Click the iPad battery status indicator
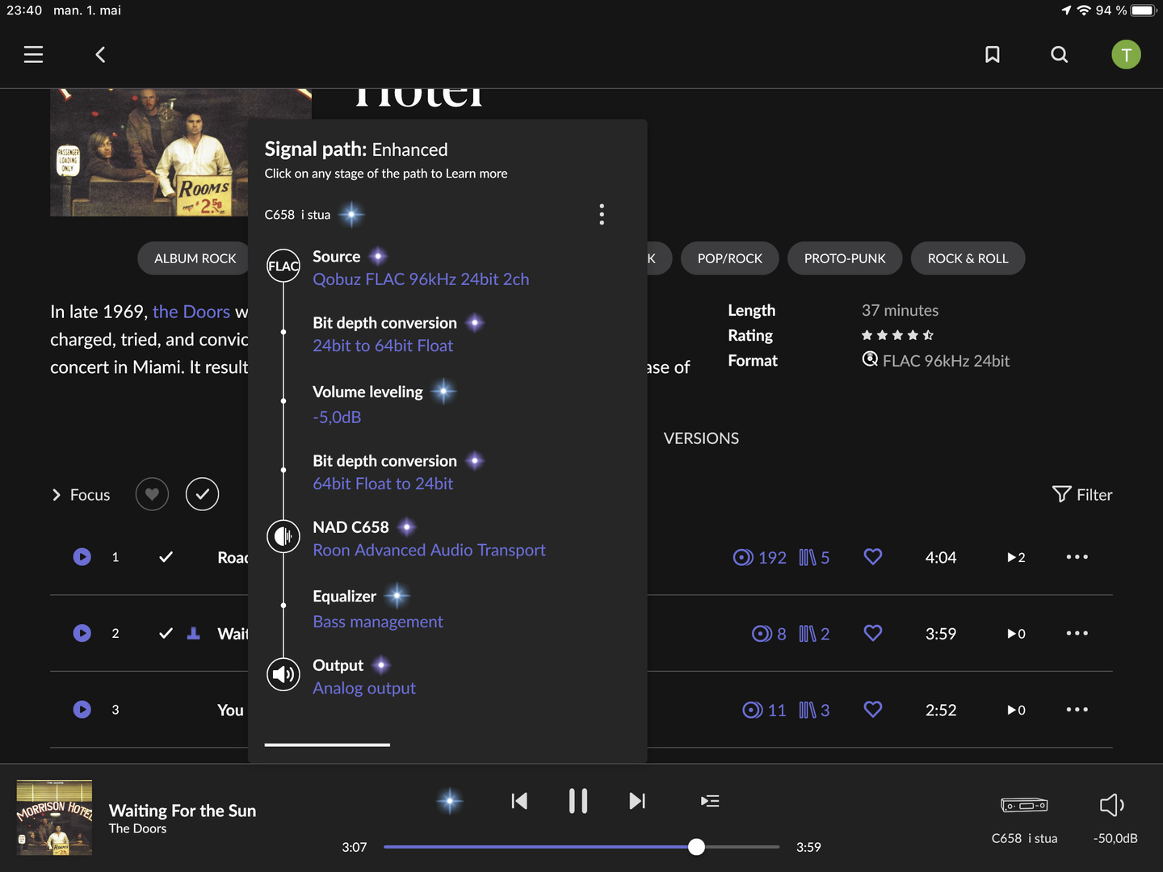1163x872 pixels. point(1144,10)
